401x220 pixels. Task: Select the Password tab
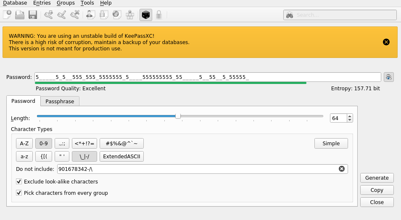tap(23, 101)
